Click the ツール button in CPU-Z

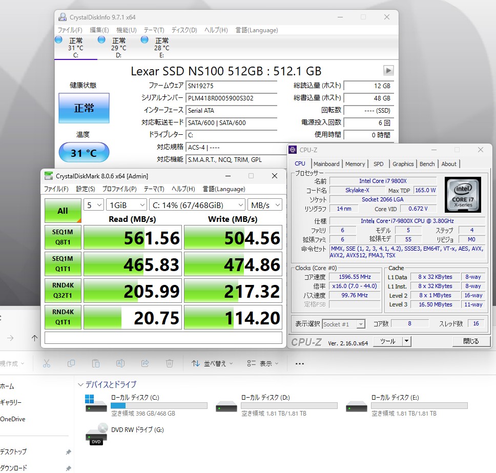[388, 341]
